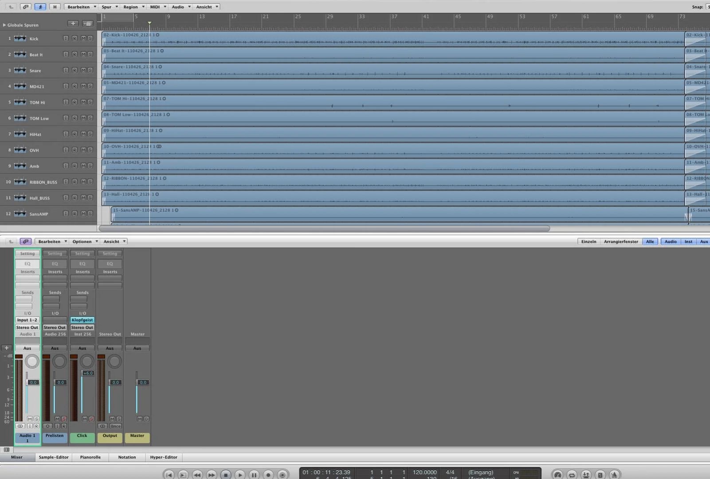Click the record button in transport
The height and width of the screenshot is (479, 710).
coord(268,475)
